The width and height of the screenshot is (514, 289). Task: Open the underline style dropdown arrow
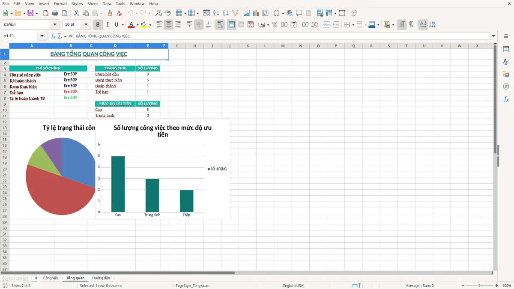(123, 25)
